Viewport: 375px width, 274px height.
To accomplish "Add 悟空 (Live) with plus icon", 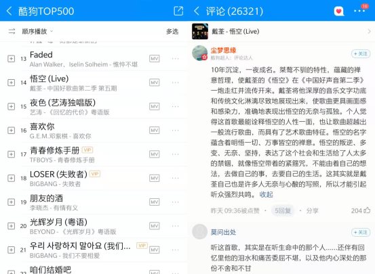I will [x=12, y=83].
